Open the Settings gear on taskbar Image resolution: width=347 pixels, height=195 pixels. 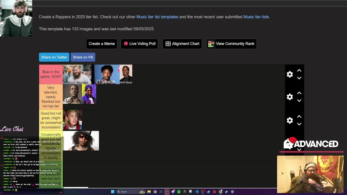click(232, 192)
